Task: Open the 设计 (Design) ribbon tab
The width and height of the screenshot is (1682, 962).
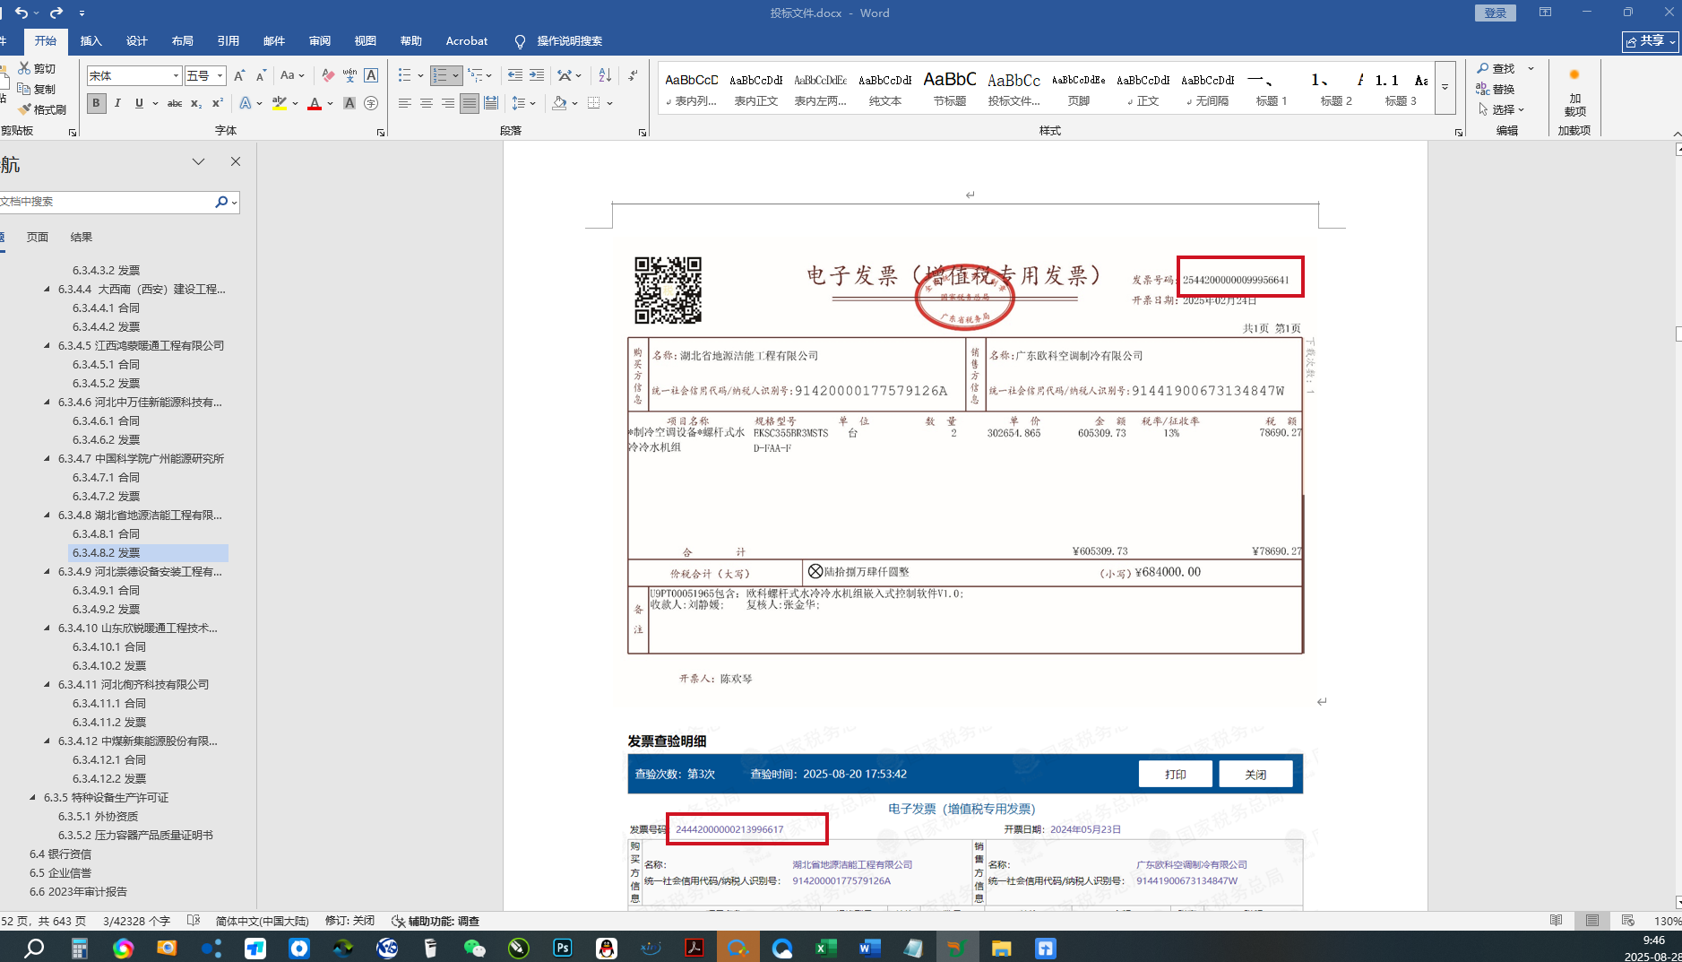Action: click(136, 40)
